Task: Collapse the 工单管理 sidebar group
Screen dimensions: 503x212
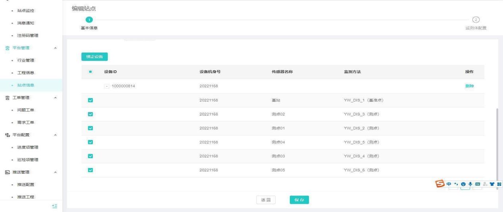Action: (x=56, y=97)
